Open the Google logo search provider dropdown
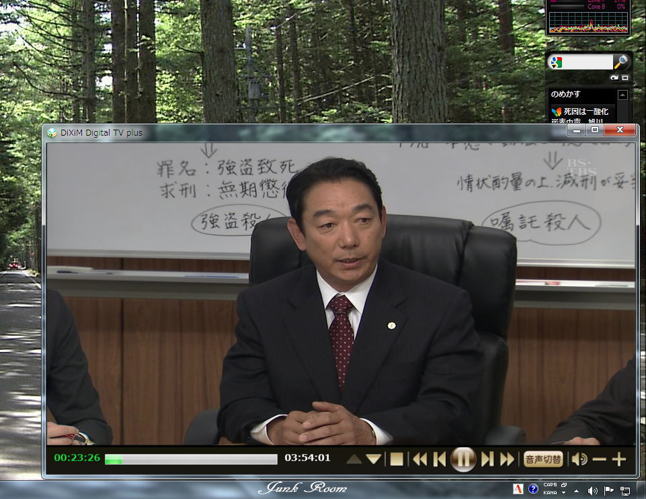Screen dimensions: 646x499 pos(556,62)
